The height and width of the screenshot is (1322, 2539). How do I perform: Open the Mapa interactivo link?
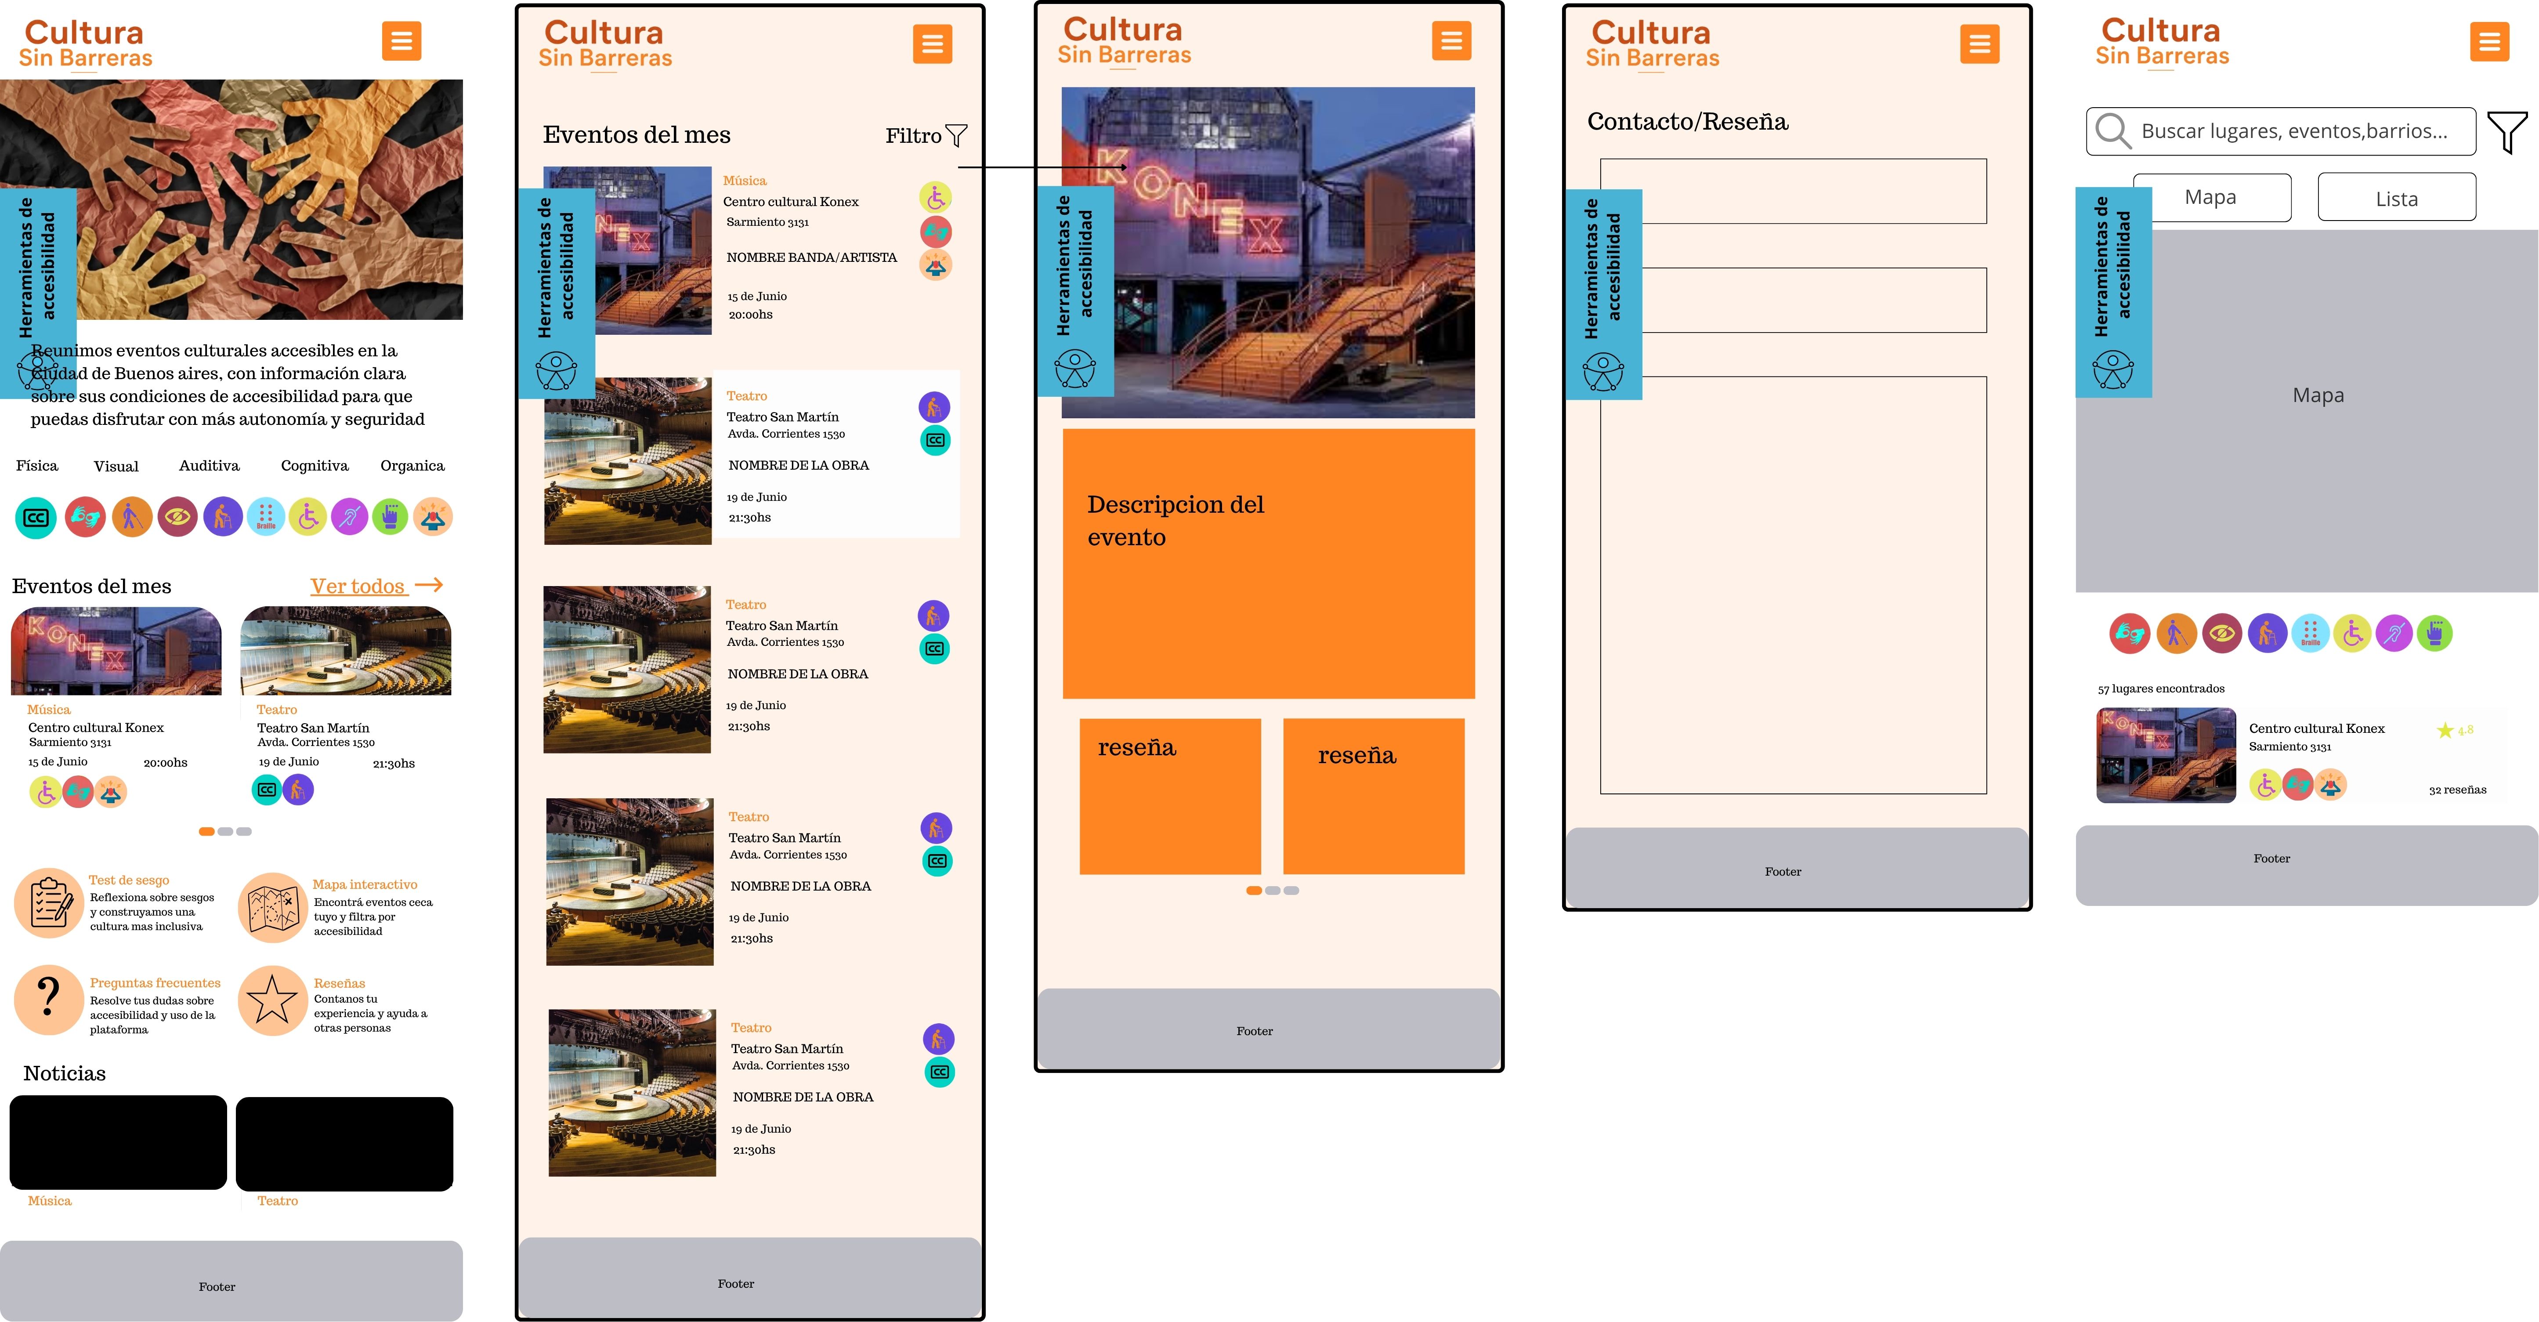365,885
